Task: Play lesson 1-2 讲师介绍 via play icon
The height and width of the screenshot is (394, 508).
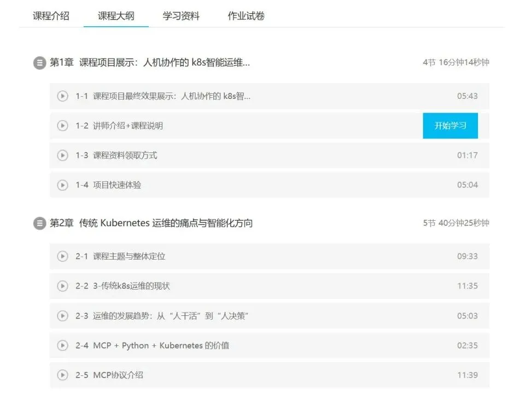Action: pyautogui.click(x=62, y=126)
